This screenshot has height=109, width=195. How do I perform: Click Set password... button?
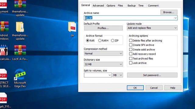pos(152,75)
